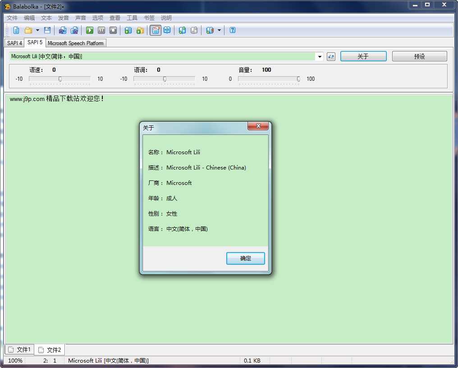Open help with question mark icon
The height and width of the screenshot is (368, 458).
[233, 30]
